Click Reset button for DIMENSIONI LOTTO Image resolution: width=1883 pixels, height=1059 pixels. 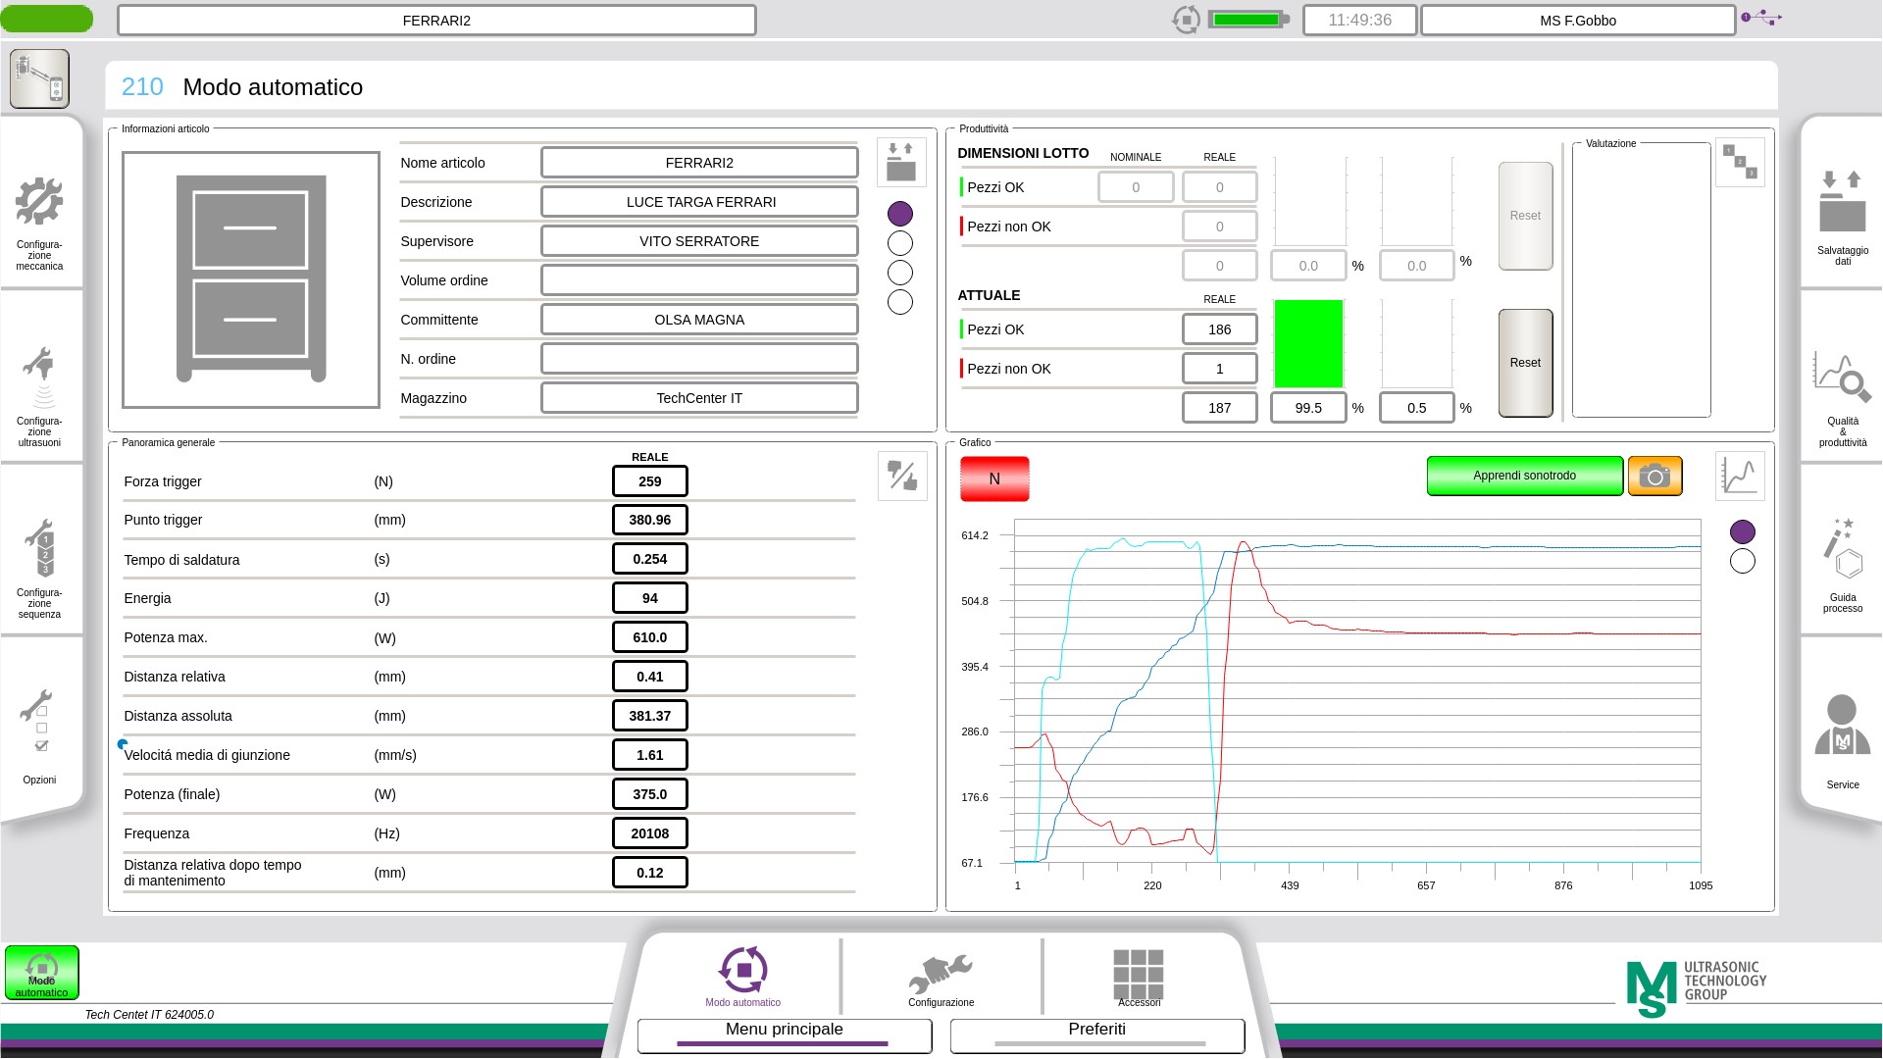(1525, 216)
